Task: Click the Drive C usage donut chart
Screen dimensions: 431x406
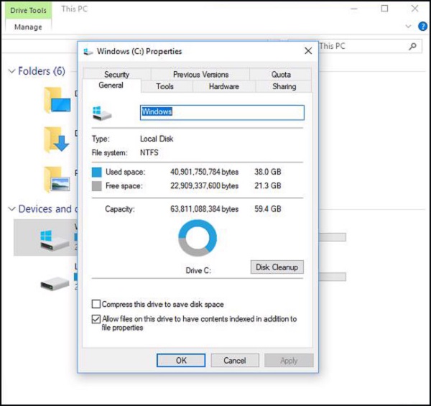Action: (198, 238)
